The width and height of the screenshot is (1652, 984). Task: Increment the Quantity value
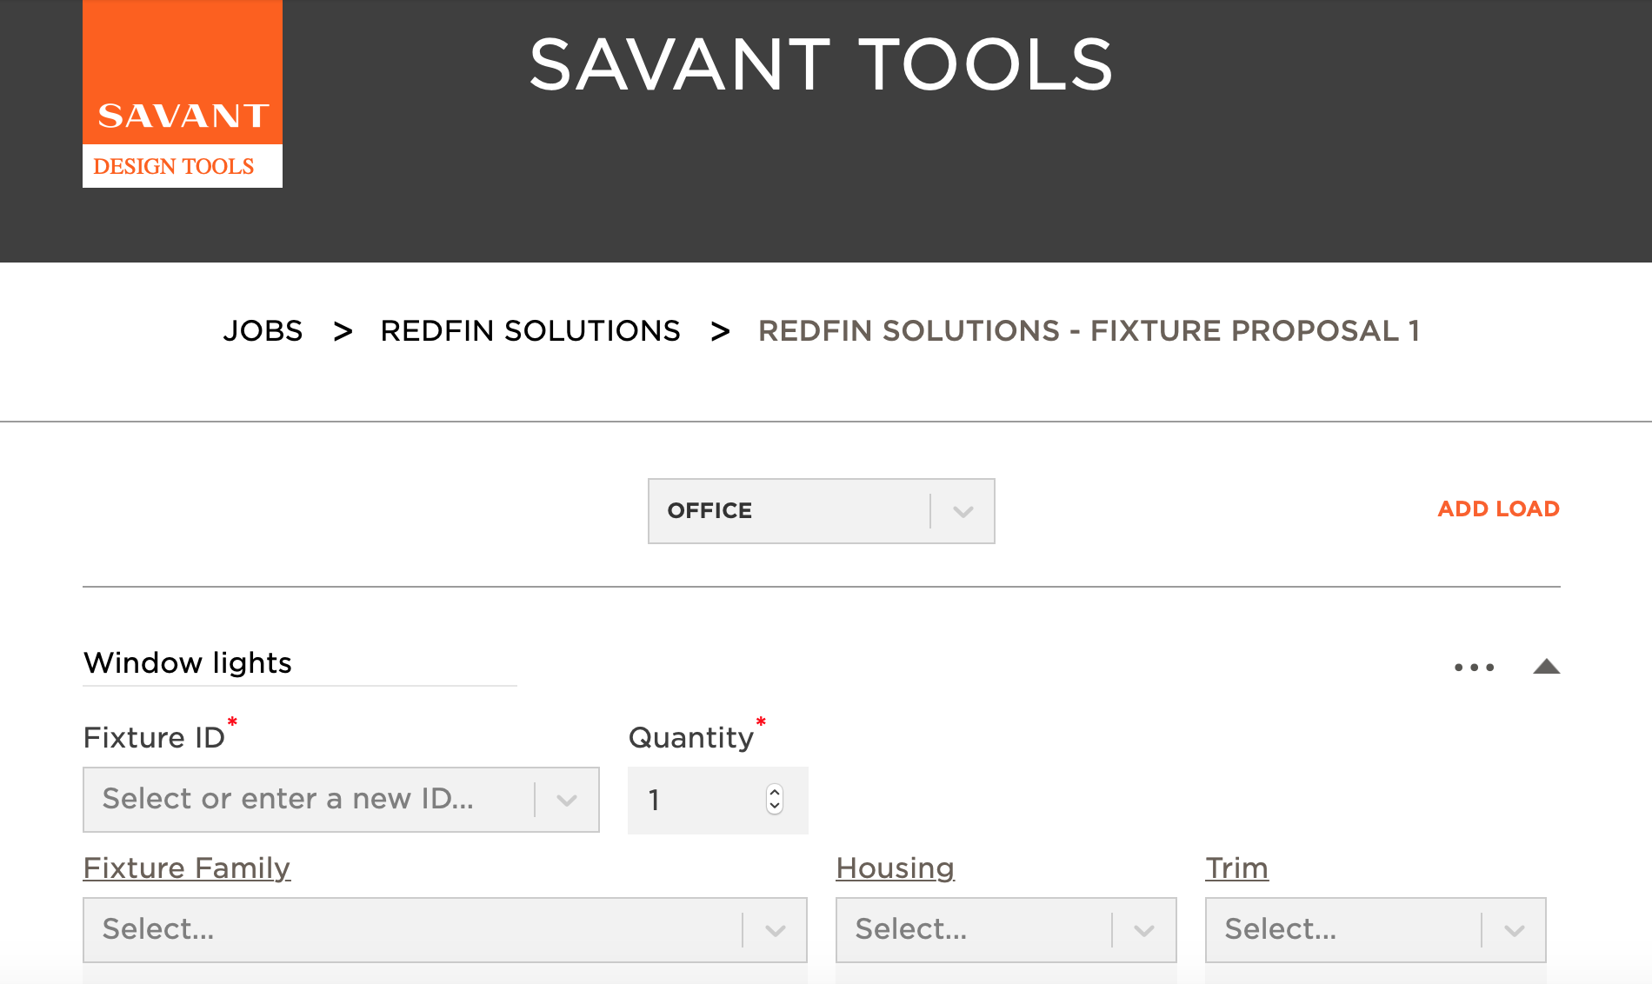click(x=773, y=793)
